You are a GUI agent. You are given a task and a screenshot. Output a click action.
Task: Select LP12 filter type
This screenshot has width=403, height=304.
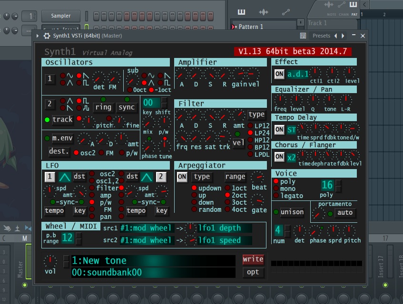[250, 126]
